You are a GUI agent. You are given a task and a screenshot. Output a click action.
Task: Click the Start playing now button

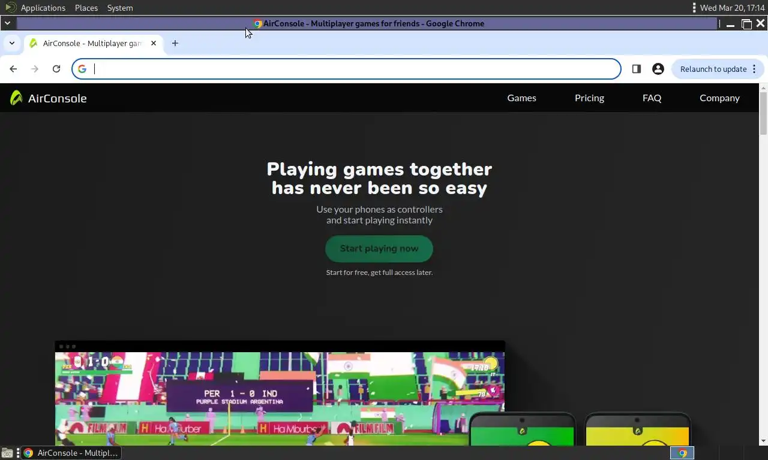click(x=379, y=249)
